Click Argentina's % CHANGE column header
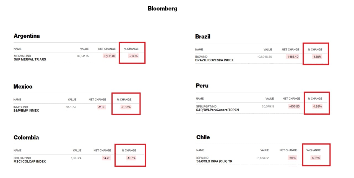The height and width of the screenshot is (178, 354). click(x=131, y=49)
